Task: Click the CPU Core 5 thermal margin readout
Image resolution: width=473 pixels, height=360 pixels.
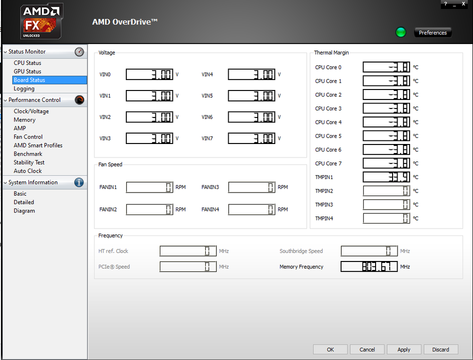Action: click(387, 136)
